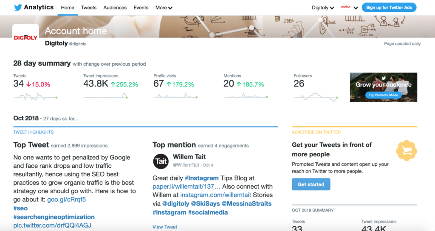Image resolution: width=435 pixels, height=231 pixels.
Task: Click the Oct 2018 heading
Action: (x=26, y=118)
